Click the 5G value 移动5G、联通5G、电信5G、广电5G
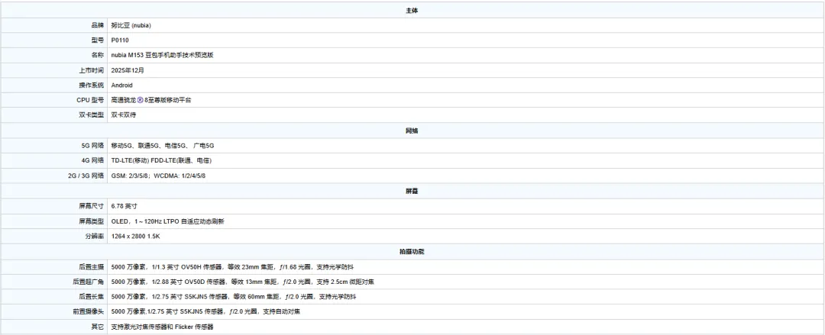This screenshot has width=825, height=335. [x=163, y=146]
